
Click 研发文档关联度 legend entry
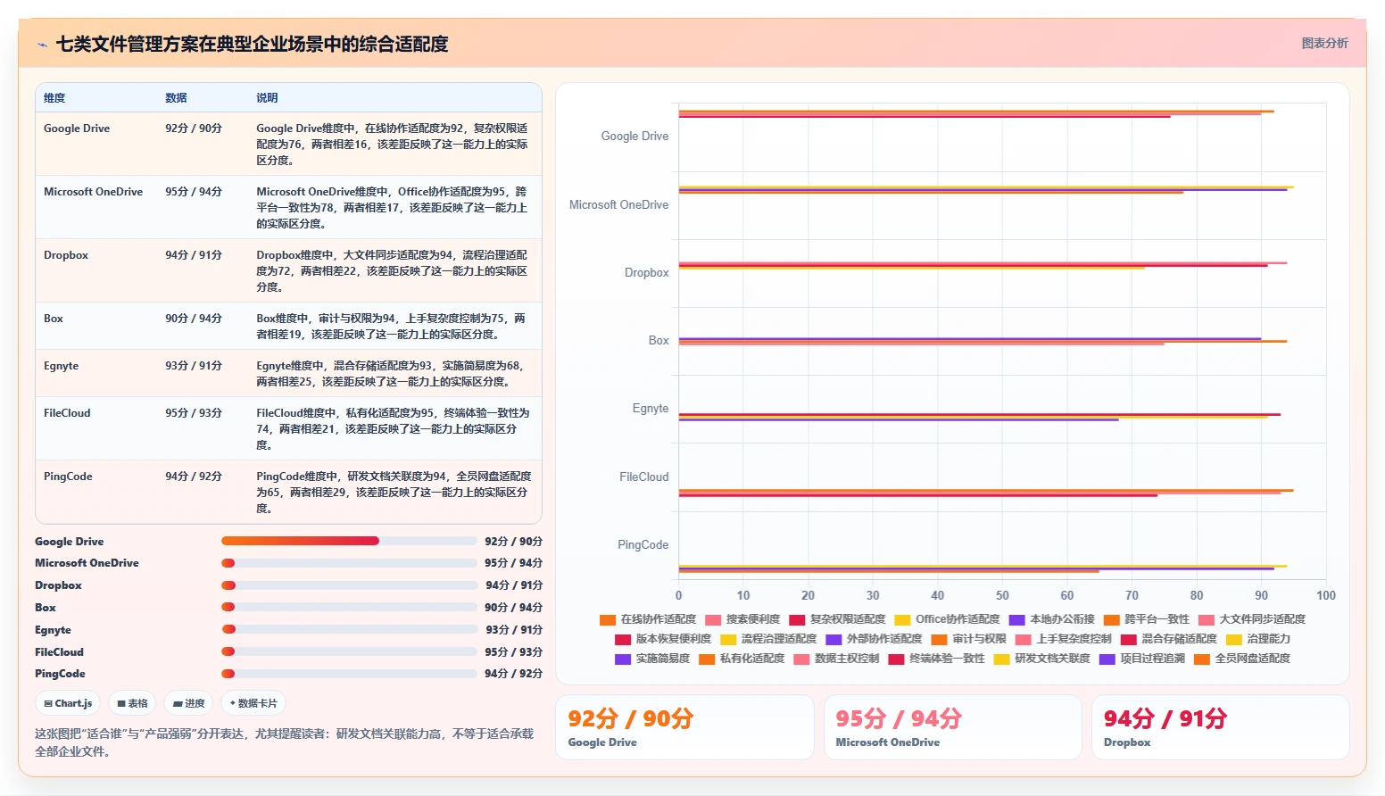pos(1041,659)
